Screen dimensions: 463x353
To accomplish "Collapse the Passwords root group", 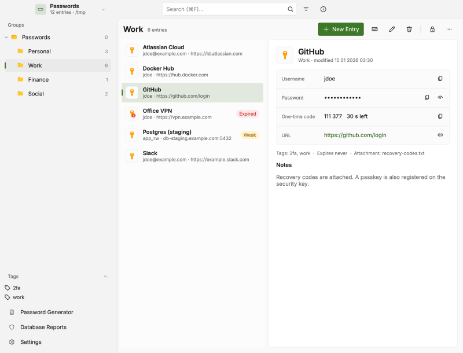I will (x=6, y=37).
